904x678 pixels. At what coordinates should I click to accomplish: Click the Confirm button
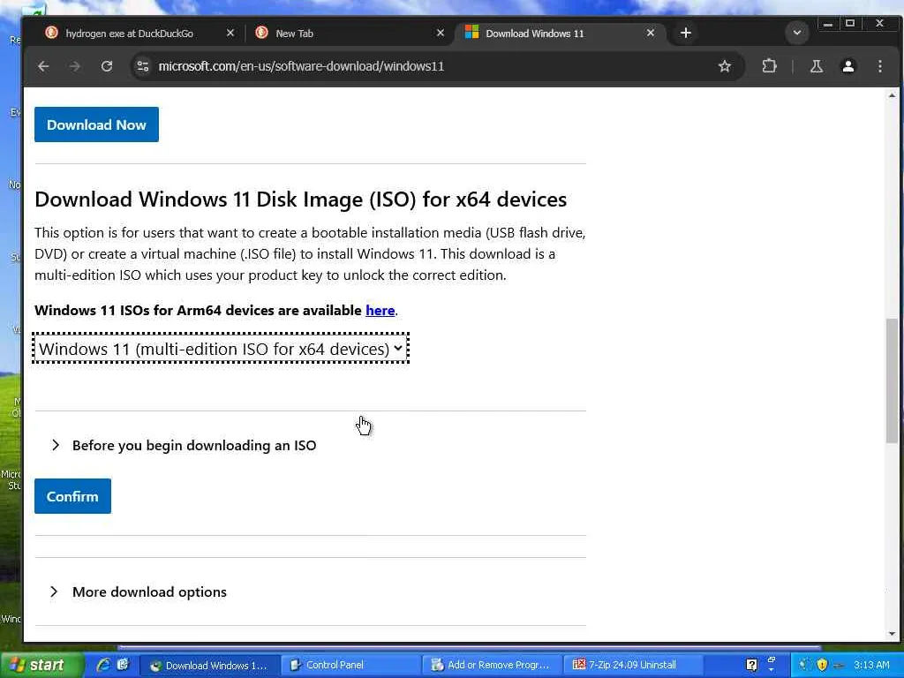(72, 496)
